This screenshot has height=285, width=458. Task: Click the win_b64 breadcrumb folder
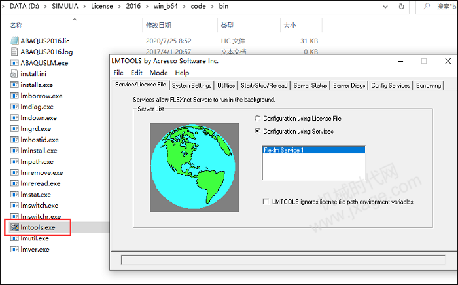pyautogui.click(x=166, y=6)
